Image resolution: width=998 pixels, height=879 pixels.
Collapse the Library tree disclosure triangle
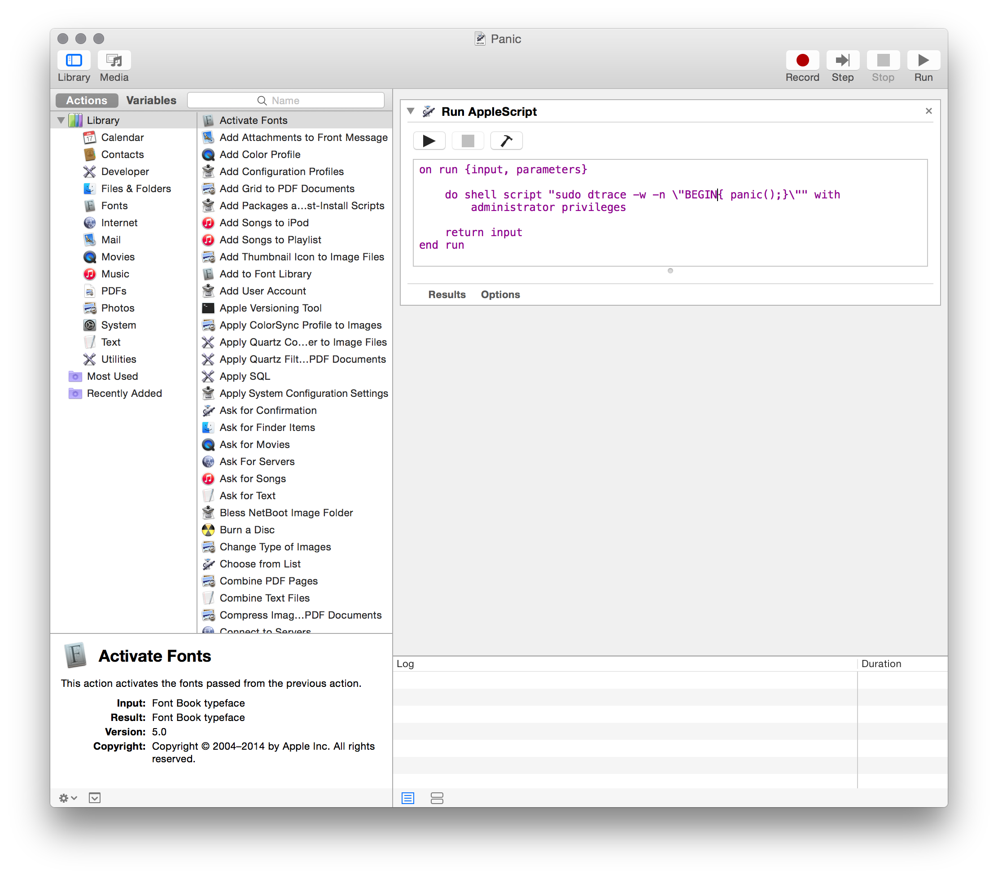pos(61,120)
